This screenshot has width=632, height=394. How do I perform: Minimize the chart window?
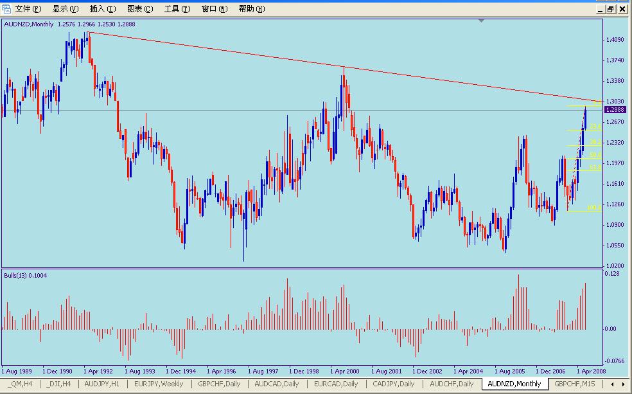tap(601, 9)
